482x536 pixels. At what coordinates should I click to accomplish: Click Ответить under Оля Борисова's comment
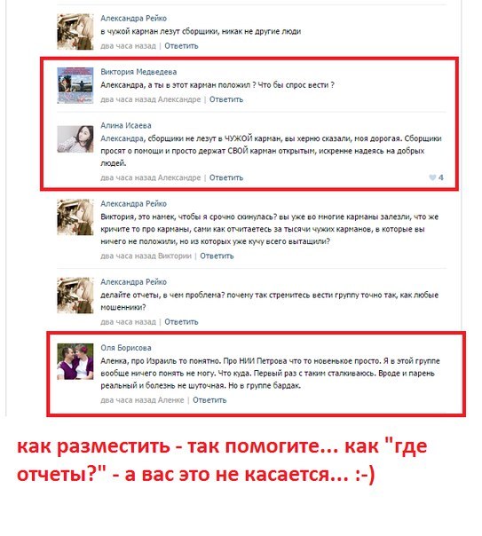[209, 400]
